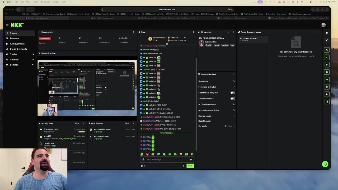Open the emoji picker in message box
338x190 pixels.
(191, 159)
